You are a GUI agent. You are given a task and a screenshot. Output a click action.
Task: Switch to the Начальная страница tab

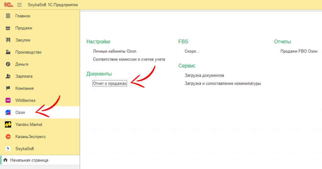[29, 160]
